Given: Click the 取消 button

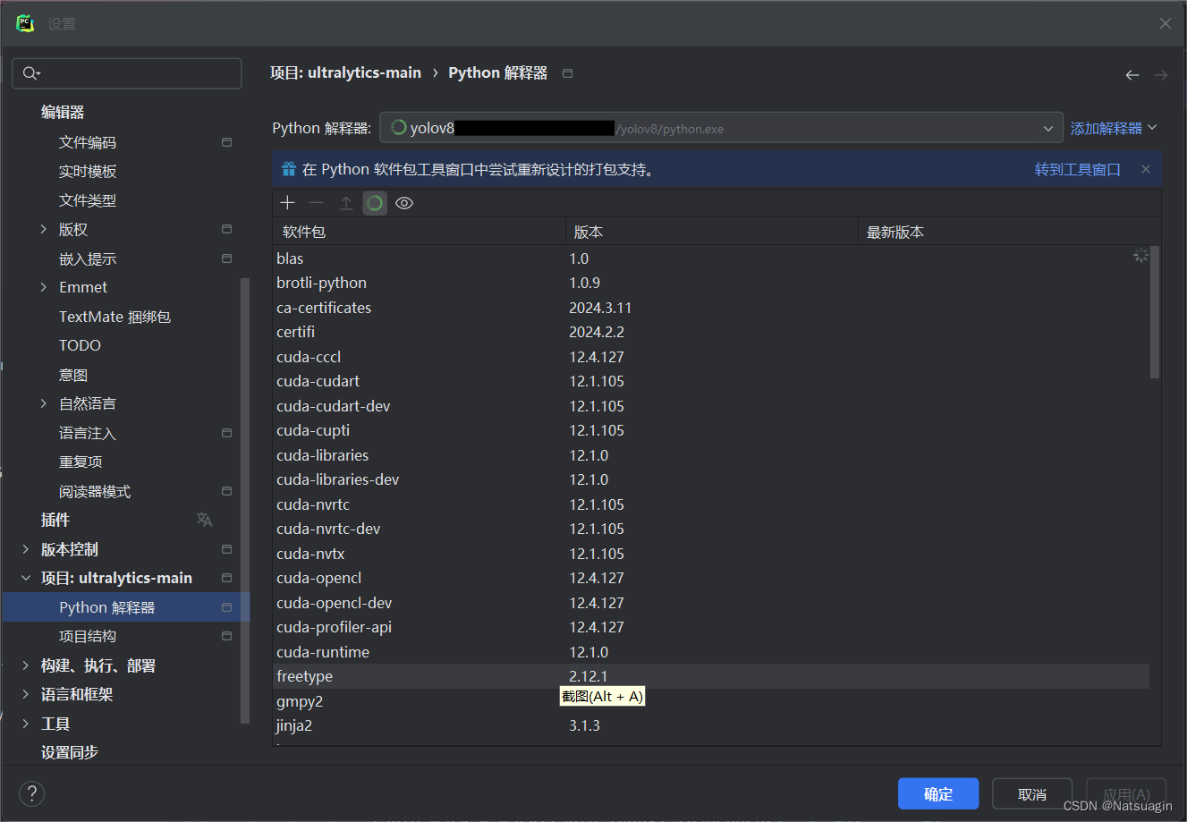Looking at the screenshot, I should (x=1032, y=793).
